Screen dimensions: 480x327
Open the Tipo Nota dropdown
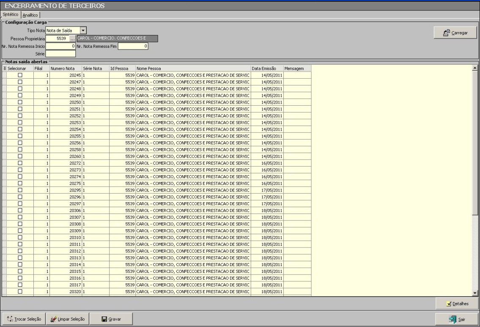click(x=83, y=30)
